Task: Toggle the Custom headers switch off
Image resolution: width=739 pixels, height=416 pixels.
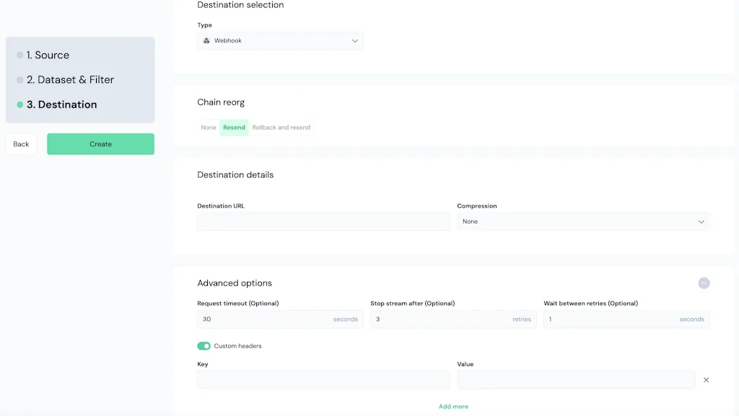Action: pos(204,345)
